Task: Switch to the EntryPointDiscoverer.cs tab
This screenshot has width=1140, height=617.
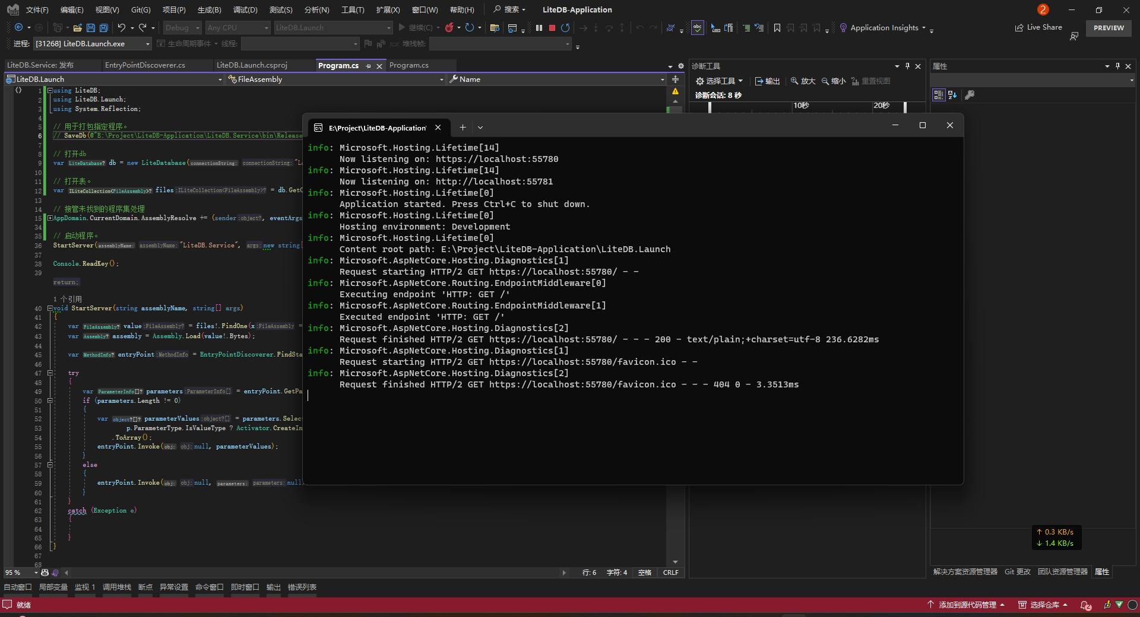Action: [145, 65]
